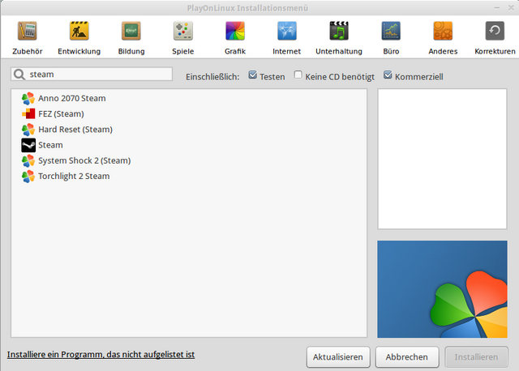This screenshot has height=371, width=519.
Task: Uncheck the Testen checkbox
Action: [x=252, y=75]
